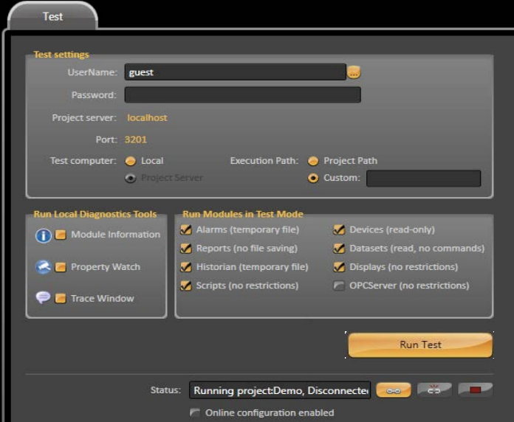Switch to the Test tab

(52, 16)
